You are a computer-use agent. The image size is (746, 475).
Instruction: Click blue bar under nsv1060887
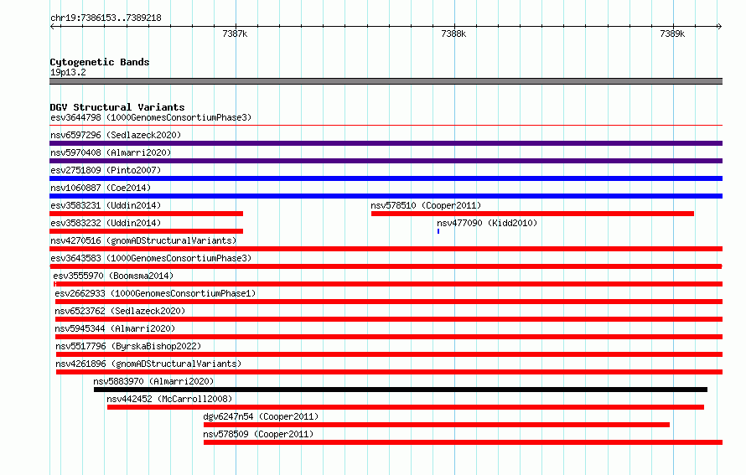click(386, 196)
